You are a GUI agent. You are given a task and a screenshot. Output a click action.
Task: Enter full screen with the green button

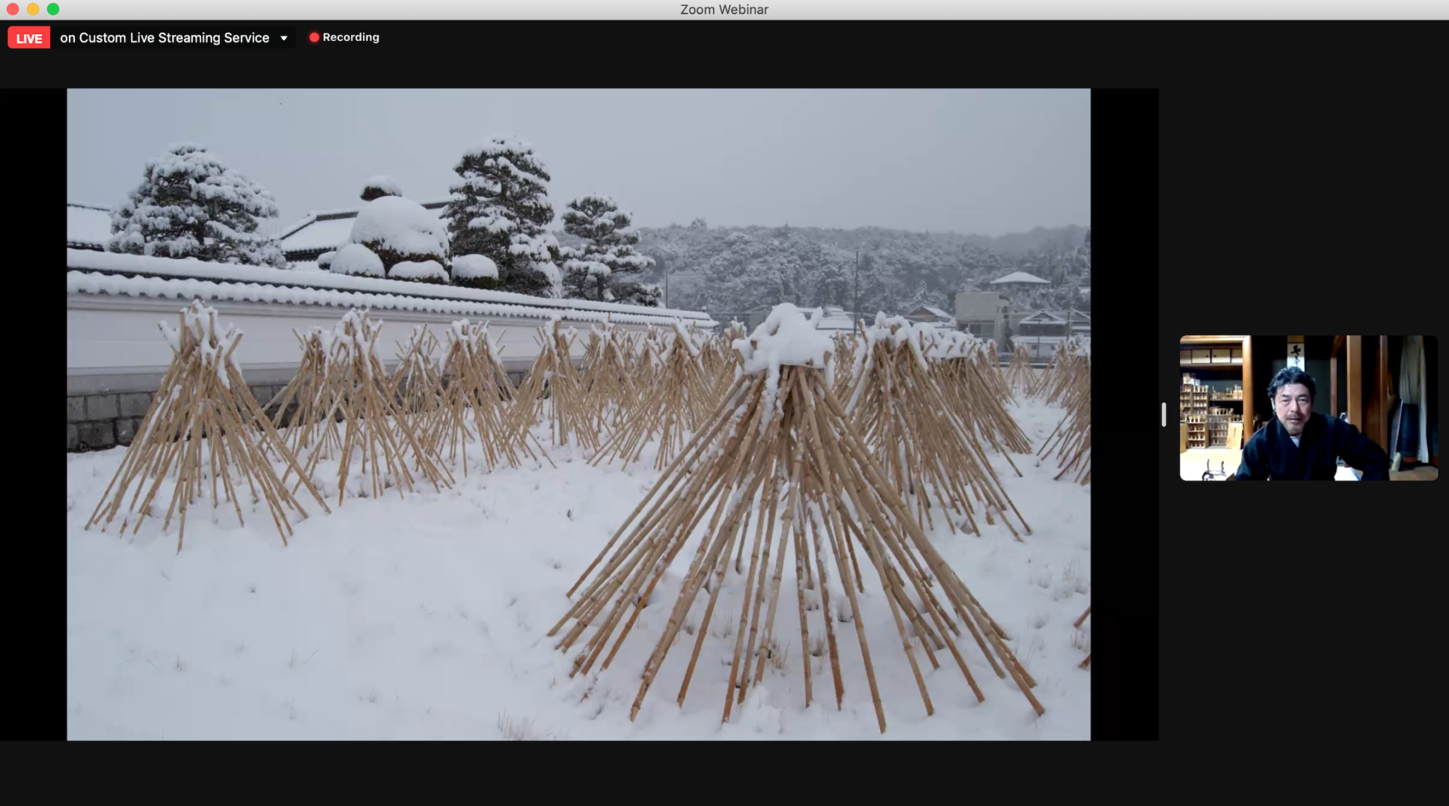53,9
